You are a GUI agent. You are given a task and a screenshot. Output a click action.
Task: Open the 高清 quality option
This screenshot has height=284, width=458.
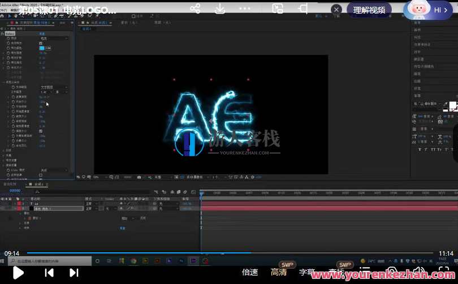coord(279,272)
